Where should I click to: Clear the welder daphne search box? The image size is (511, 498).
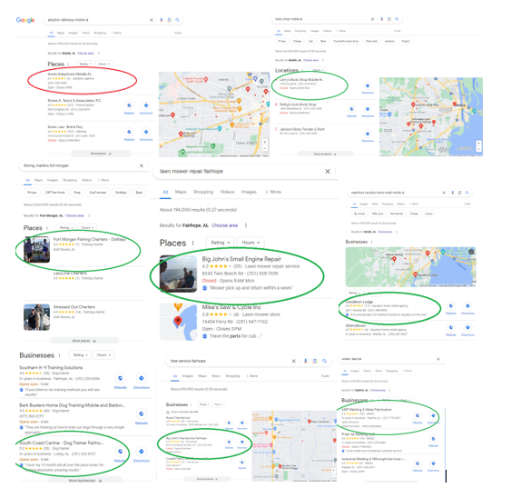tap(438, 359)
